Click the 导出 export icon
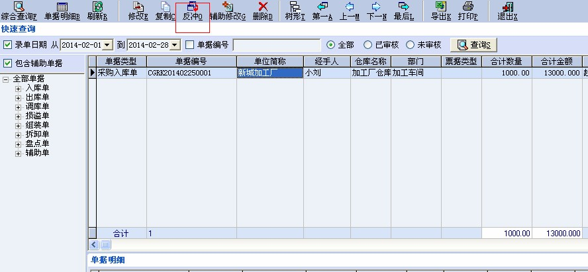This screenshot has width=588, height=272. [x=440, y=7]
